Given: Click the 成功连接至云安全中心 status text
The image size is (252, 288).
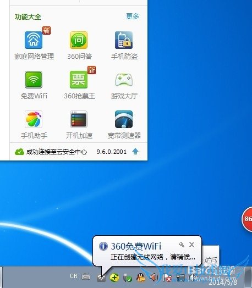Looking at the screenshot, I should point(57,152).
